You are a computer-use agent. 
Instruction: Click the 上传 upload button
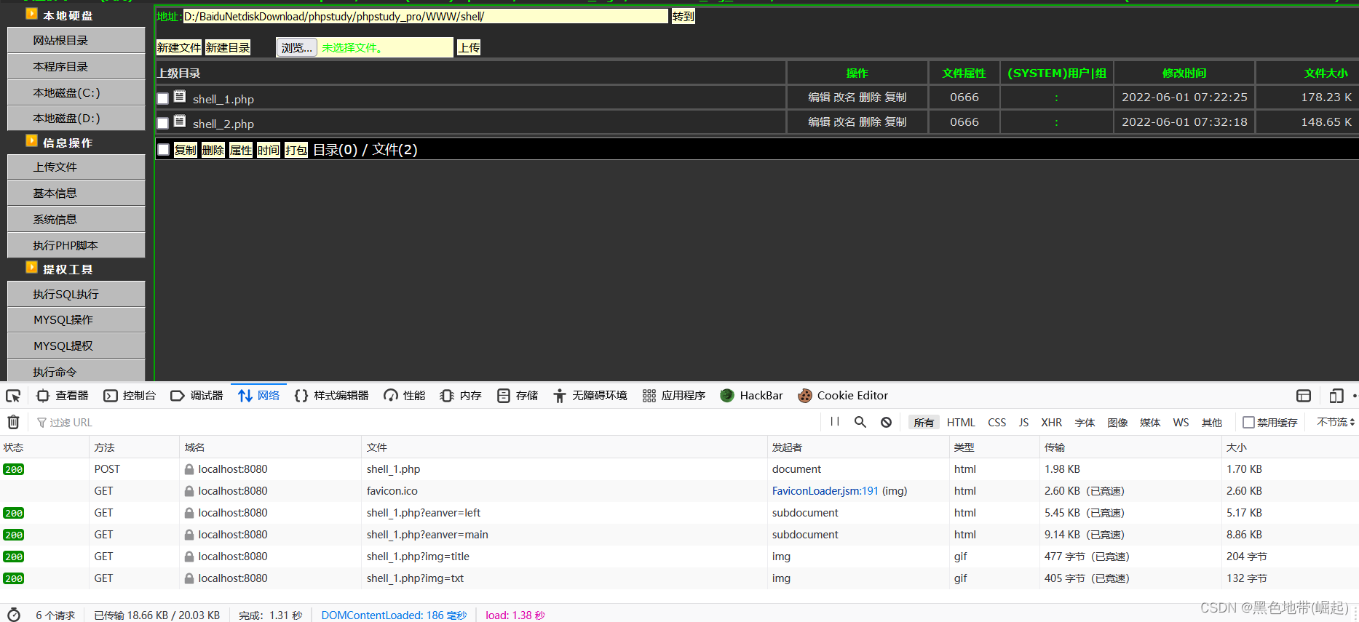point(469,47)
